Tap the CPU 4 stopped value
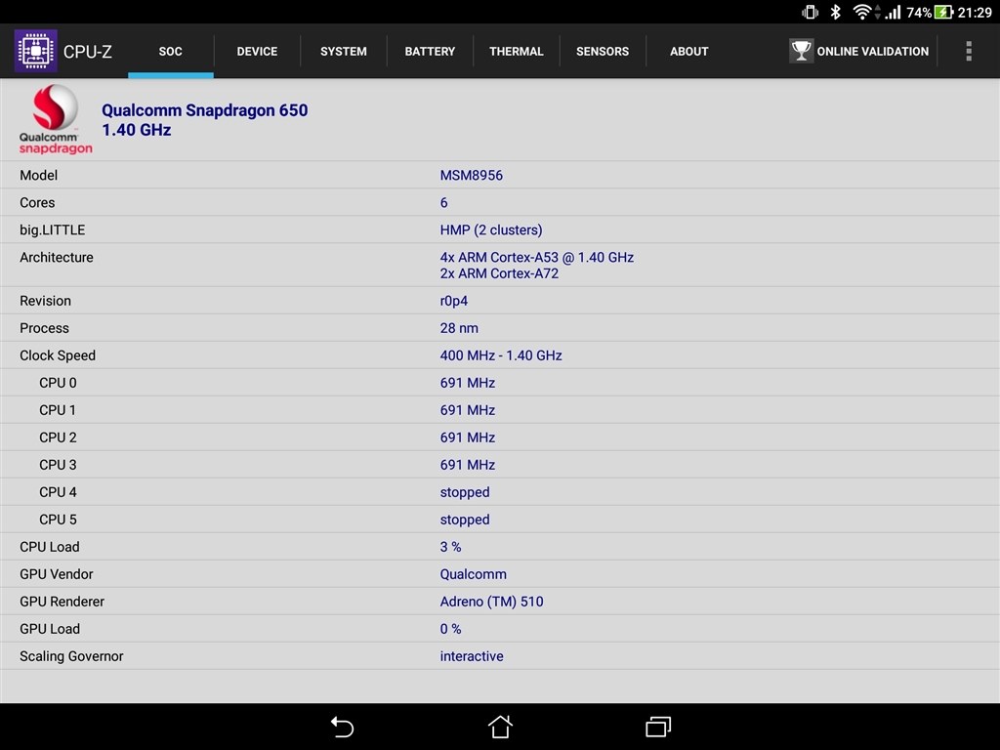Viewport: 1000px width, 750px height. pos(464,492)
